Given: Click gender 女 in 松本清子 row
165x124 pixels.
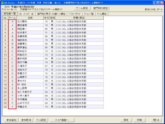Looking at the screenshot, I should [x=52, y=33].
